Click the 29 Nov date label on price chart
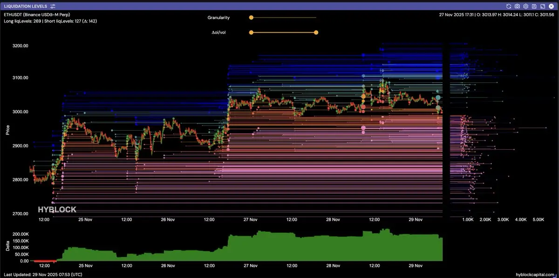 [x=416, y=220]
